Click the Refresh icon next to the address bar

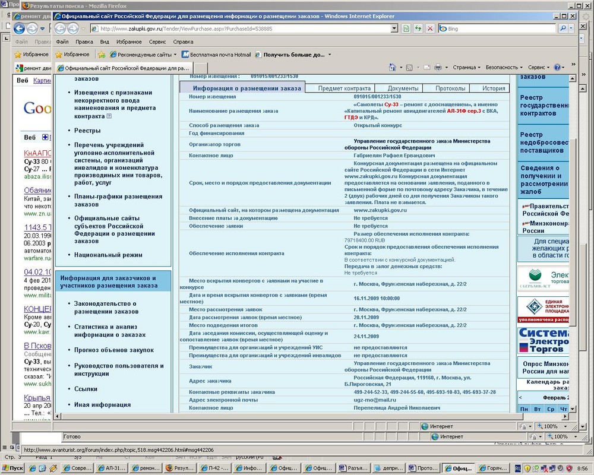pos(418,28)
